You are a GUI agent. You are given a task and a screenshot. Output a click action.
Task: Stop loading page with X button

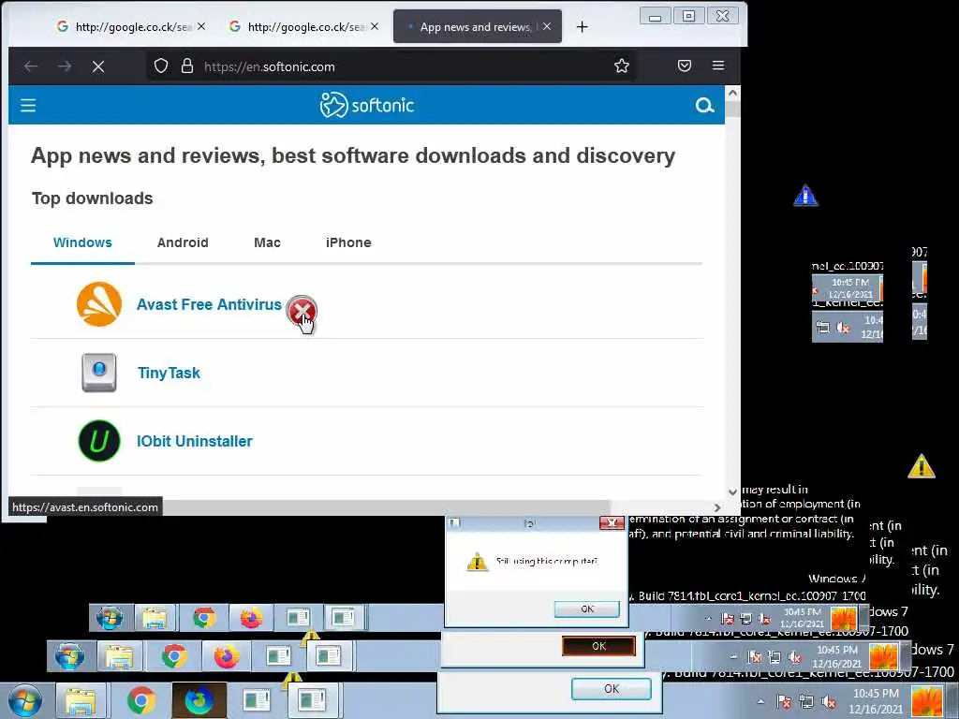[x=97, y=66]
